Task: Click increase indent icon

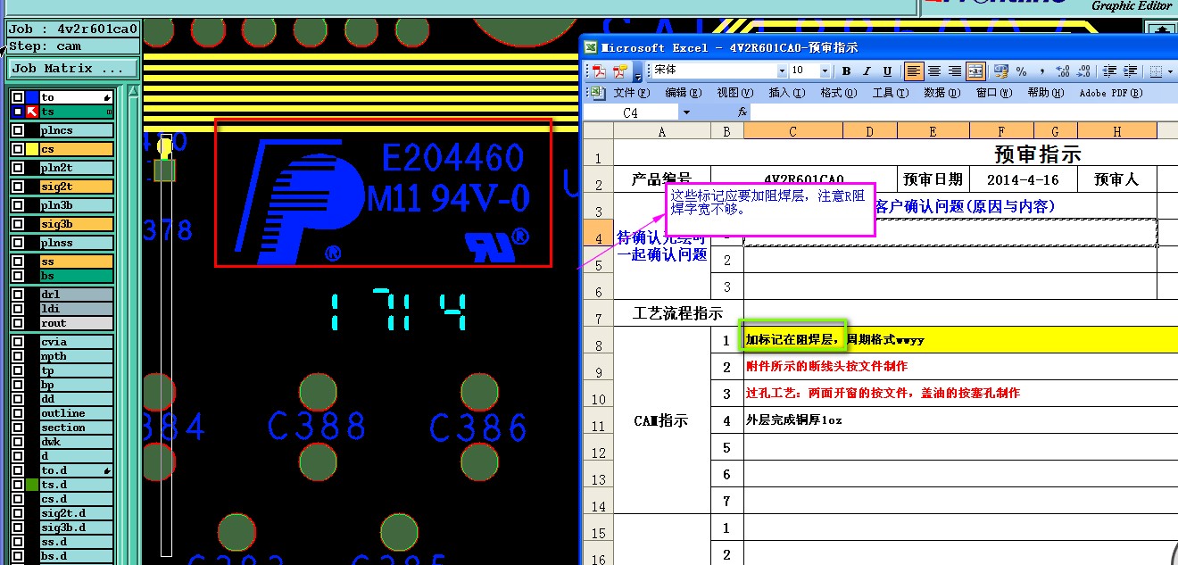Action: 1131,71
